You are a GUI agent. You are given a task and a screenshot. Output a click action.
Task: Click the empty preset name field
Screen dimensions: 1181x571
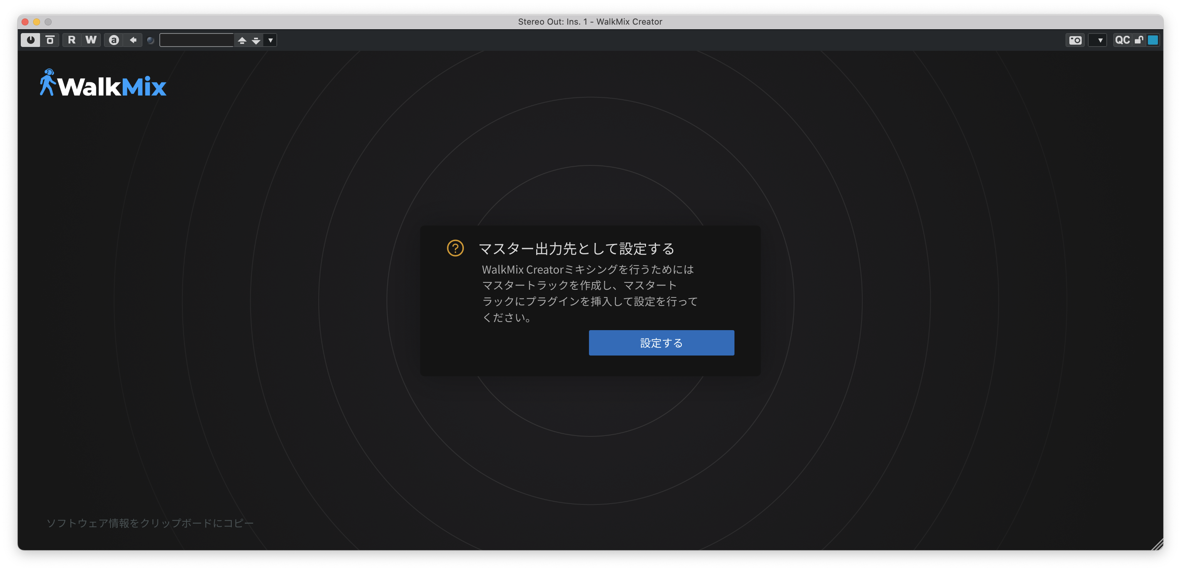pyautogui.click(x=196, y=40)
